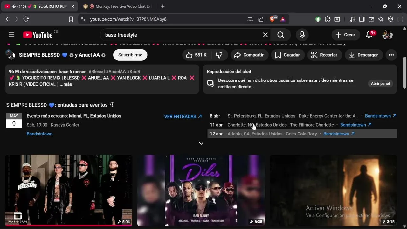Image resolution: width=407 pixels, height=229 pixels.
Task: Expand description with ...más
Action: 66,84
